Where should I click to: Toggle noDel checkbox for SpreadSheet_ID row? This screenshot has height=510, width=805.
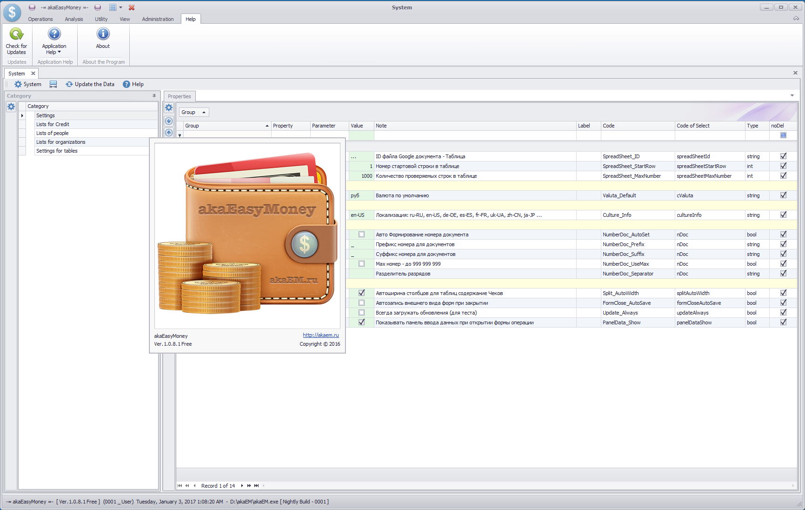click(783, 156)
